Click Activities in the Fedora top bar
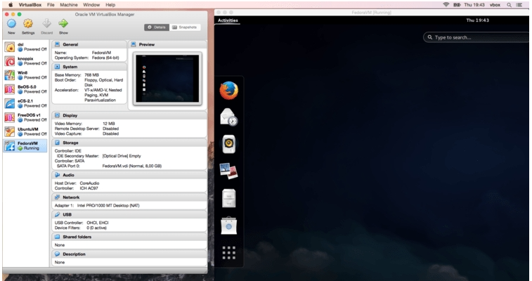 228,20
